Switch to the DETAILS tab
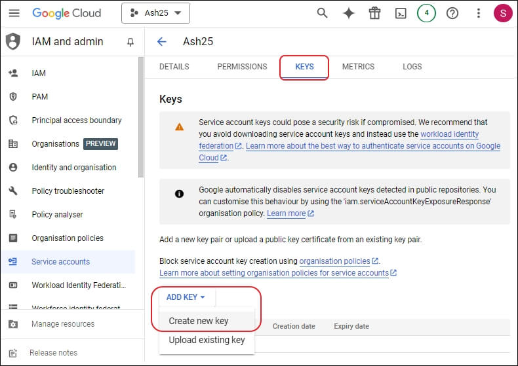518x366 pixels. point(174,67)
